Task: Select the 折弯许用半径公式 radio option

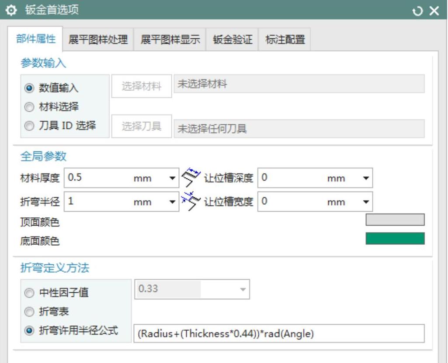Action: point(29,331)
